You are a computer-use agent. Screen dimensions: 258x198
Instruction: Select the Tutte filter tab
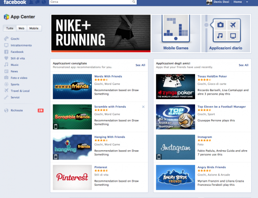click(10, 28)
